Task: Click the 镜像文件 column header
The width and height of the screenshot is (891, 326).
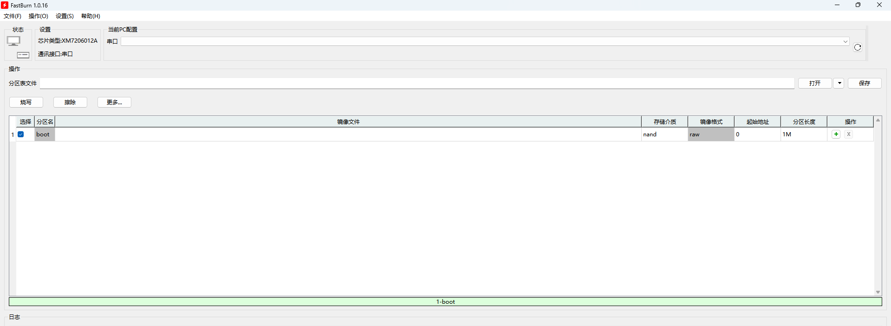Action: pyautogui.click(x=348, y=121)
